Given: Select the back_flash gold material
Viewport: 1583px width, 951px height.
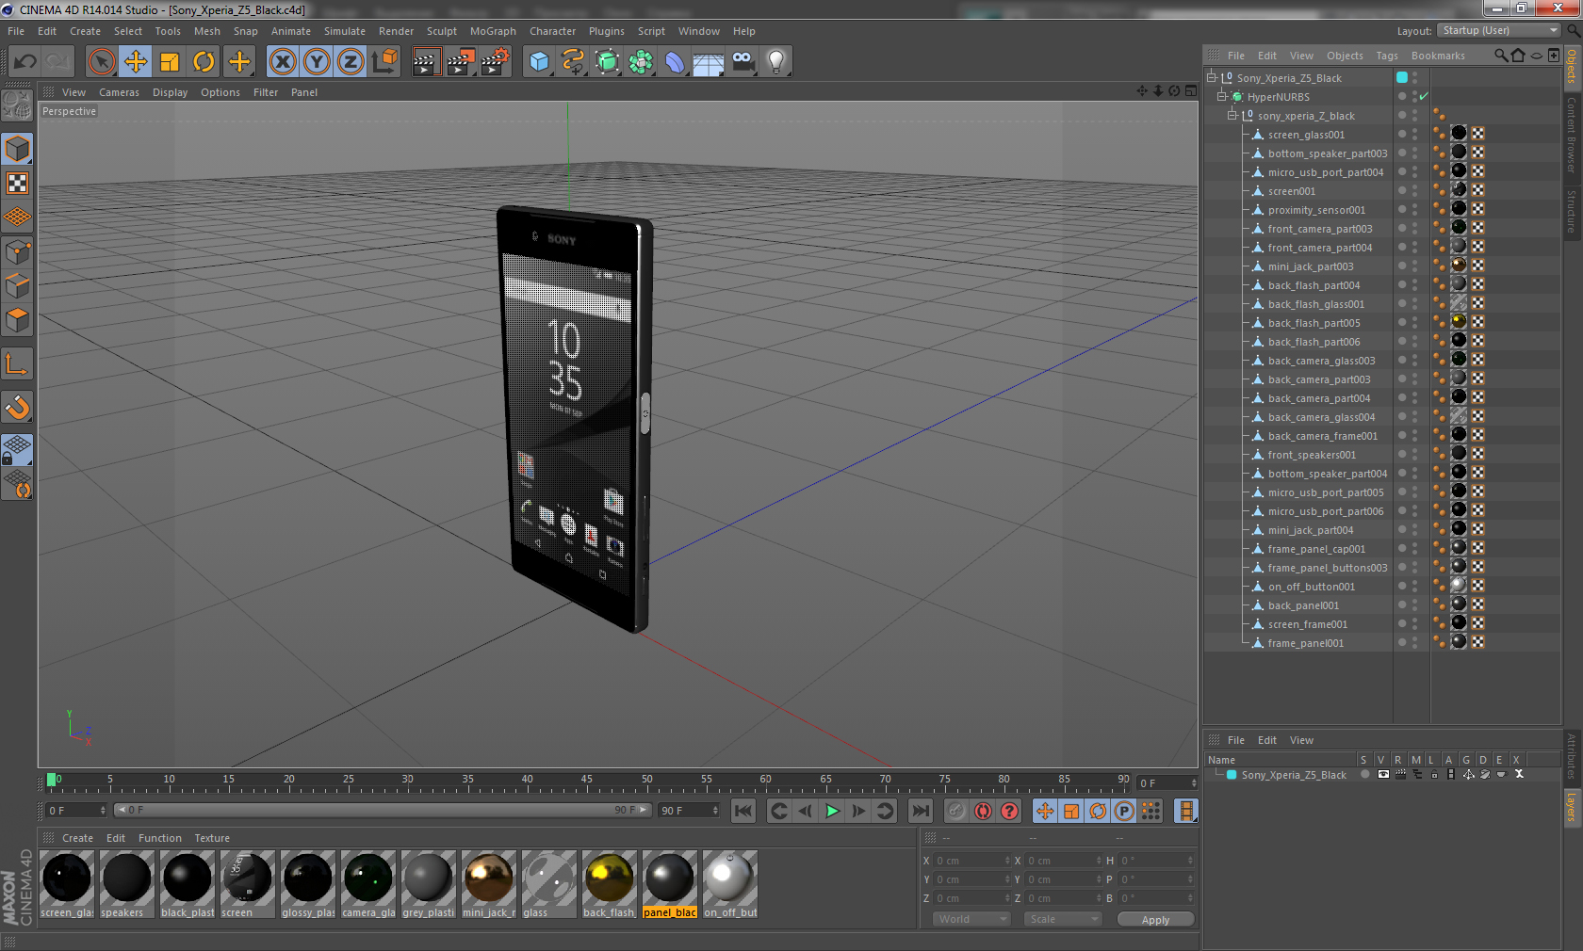Looking at the screenshot, I should click(610, 884).
